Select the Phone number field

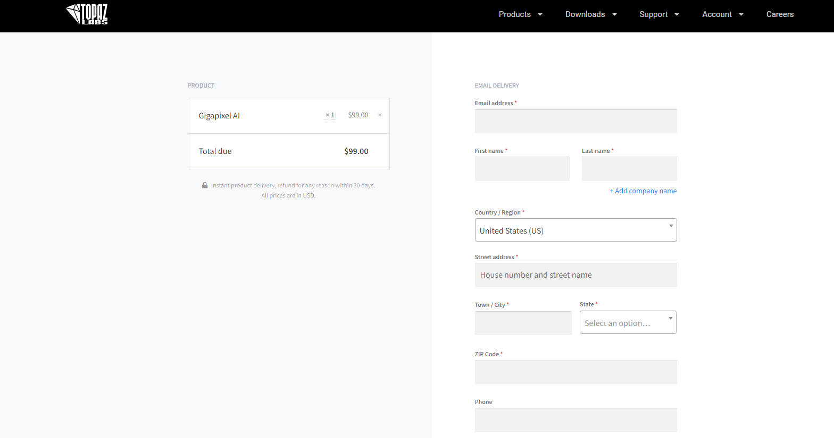click(576, 420)
